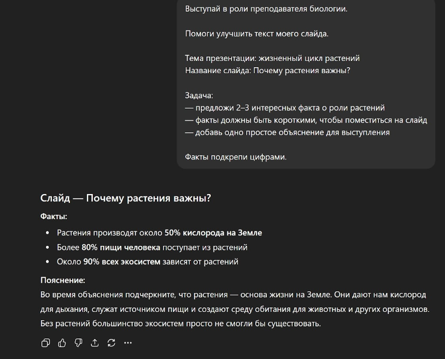Viewport: 445px width, 359px height.
Task: Click the user prompt line "Помоги улучшить текст моего слайда."
Action: (x=256, y=34)
